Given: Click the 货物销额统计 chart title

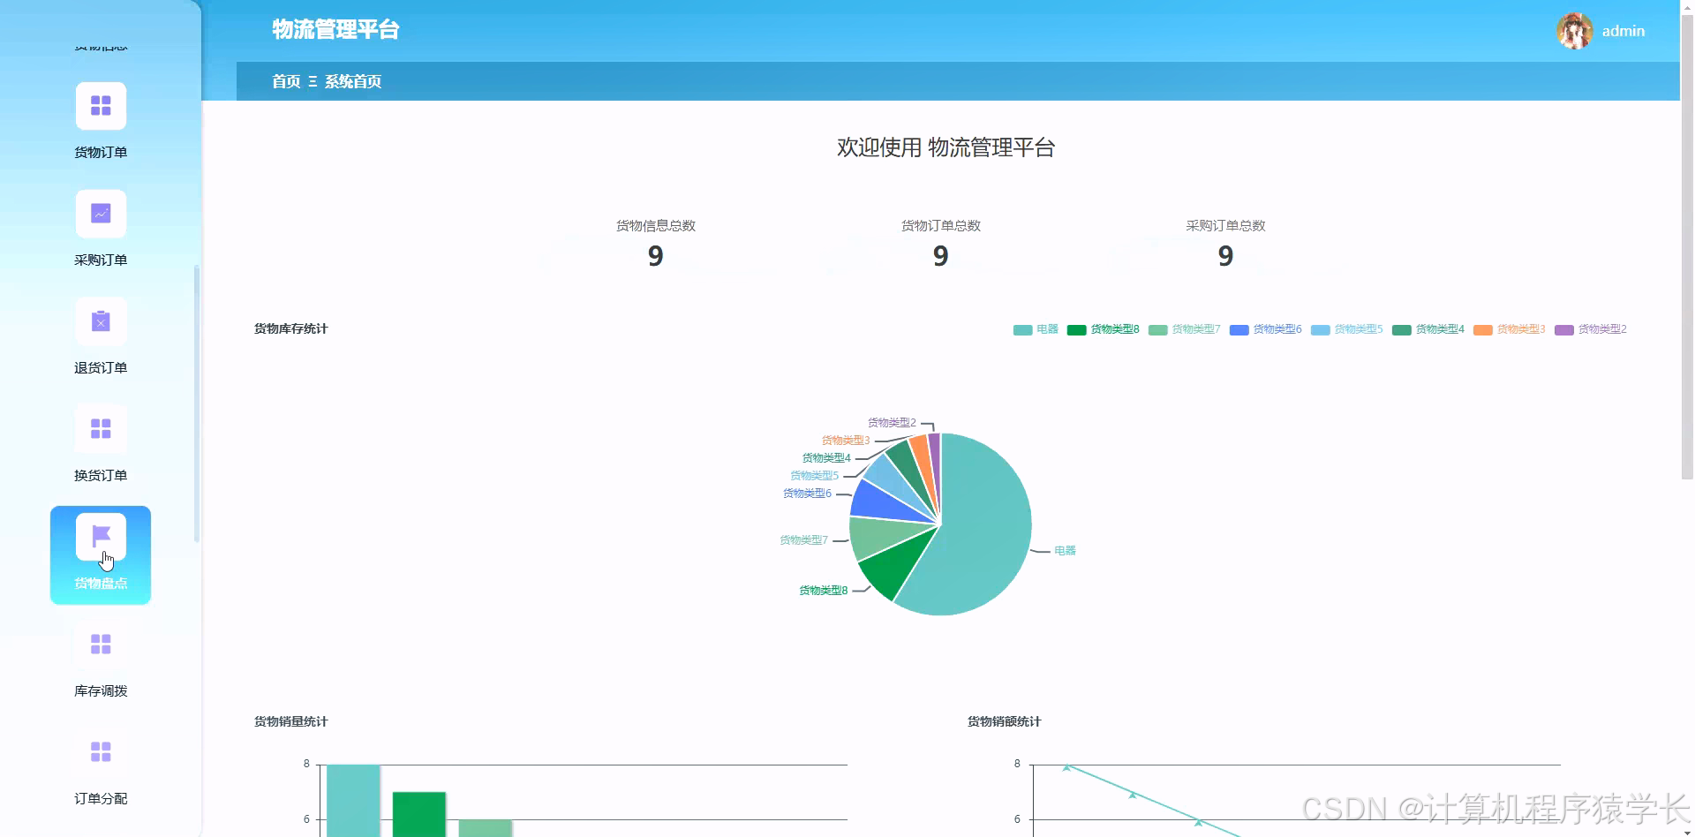Looking at the screenshot, I should (x=1004, y=721).
